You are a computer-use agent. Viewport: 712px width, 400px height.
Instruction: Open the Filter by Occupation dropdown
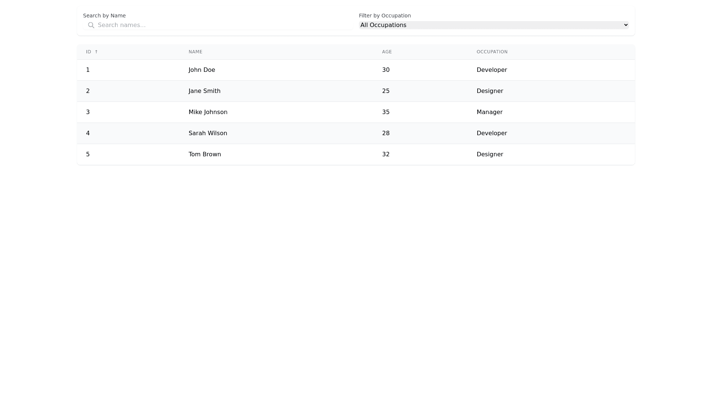pyautogui.click(x=493, y=25)
